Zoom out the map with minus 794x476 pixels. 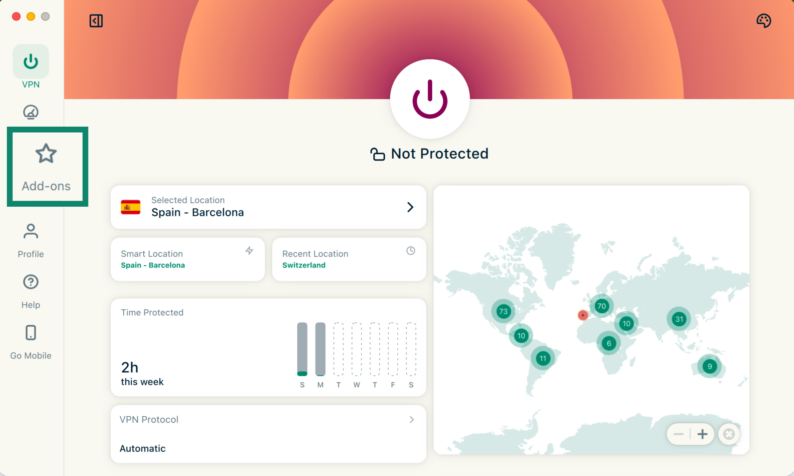(679, 434)
